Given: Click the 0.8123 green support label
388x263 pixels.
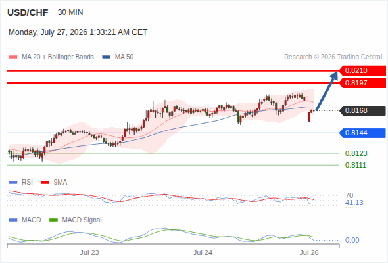Looking at the screenshot, I should click(x=356, y=153).
